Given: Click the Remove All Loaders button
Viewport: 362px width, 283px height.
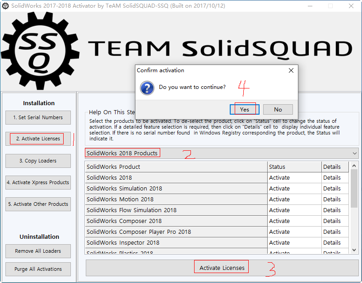Looking at the screenshot, I should coord(38,251).
